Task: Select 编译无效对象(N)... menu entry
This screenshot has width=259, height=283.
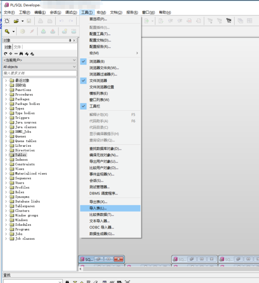Action: coord(110,155)
